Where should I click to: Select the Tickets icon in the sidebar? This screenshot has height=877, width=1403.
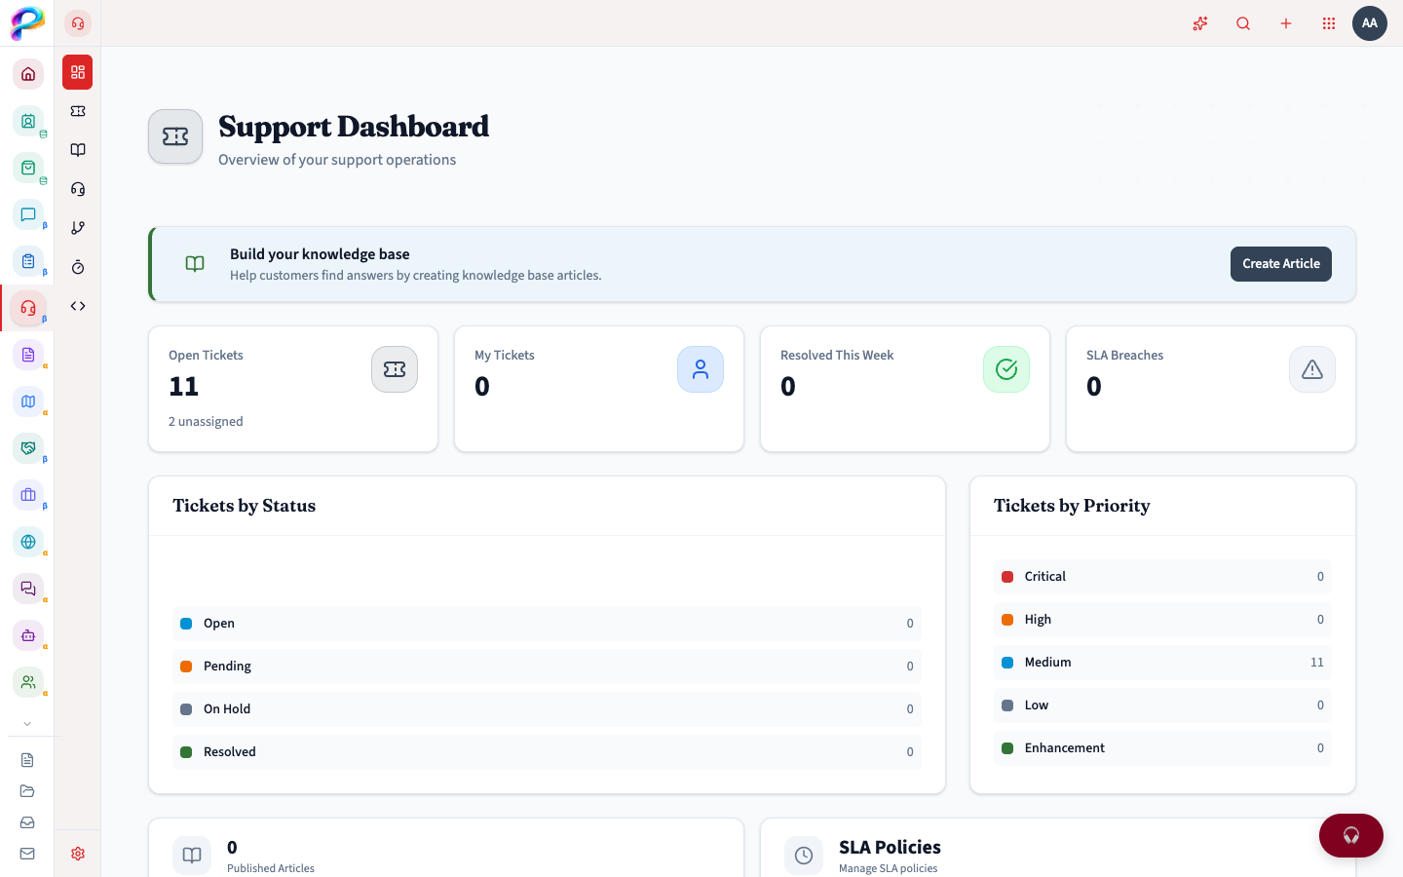[77, 110]
